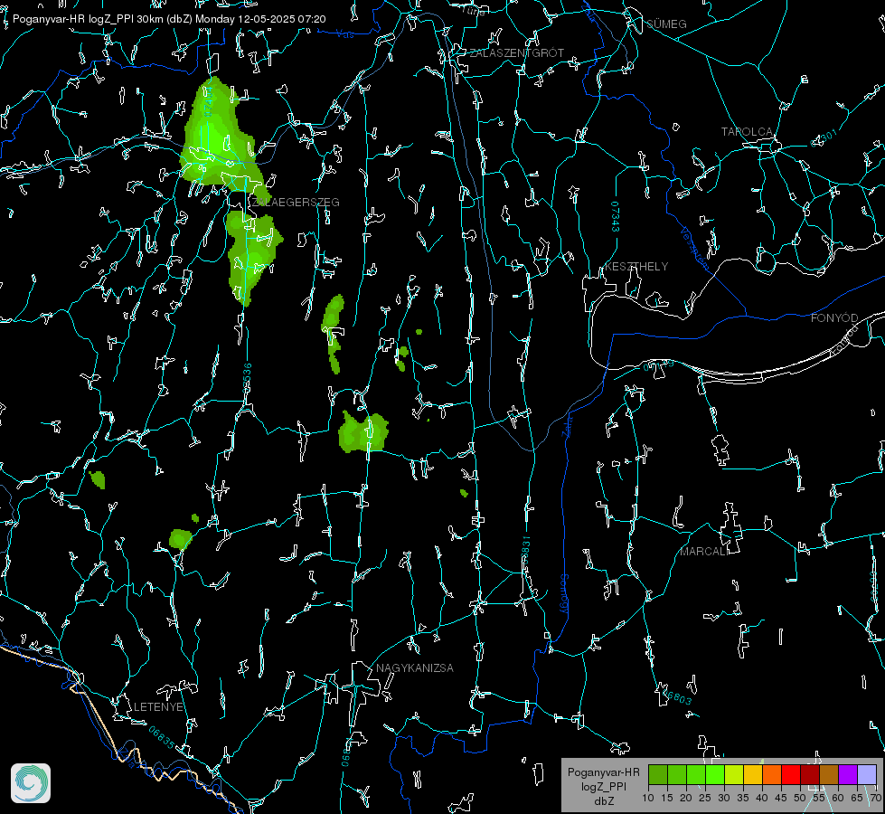
Task: Click the Poganyvar-HR legend title
Action: pyautogui.click(x=604, y=772)
